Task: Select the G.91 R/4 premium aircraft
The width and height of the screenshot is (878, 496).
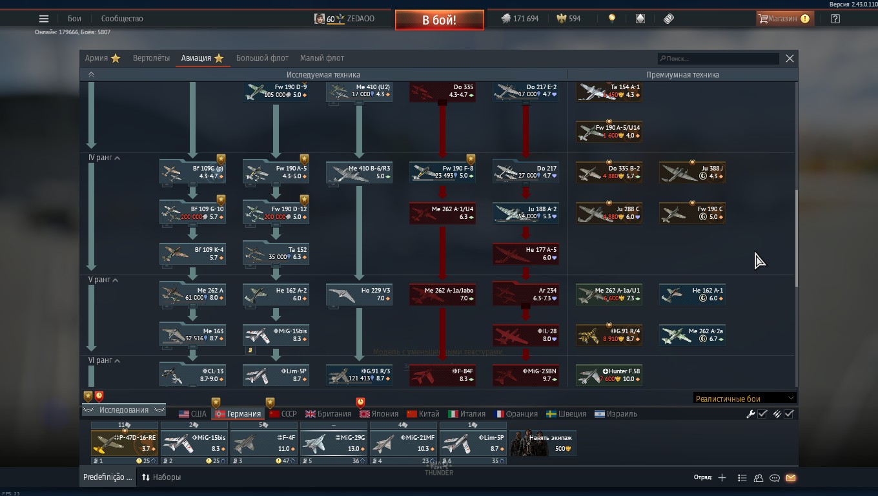Action: tap(609, 335)
